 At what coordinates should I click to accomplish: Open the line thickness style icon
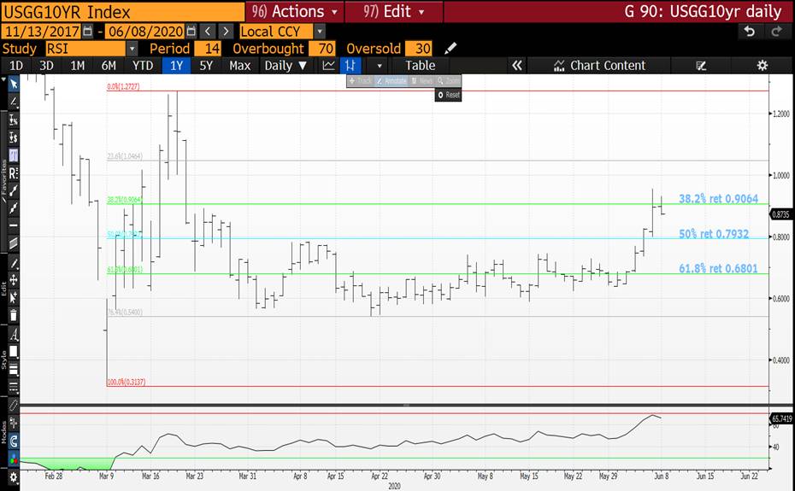pos(14,370)
